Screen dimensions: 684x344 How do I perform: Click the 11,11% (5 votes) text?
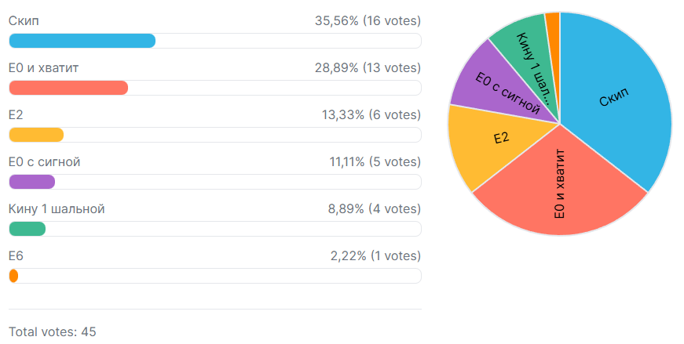[375, 162]
